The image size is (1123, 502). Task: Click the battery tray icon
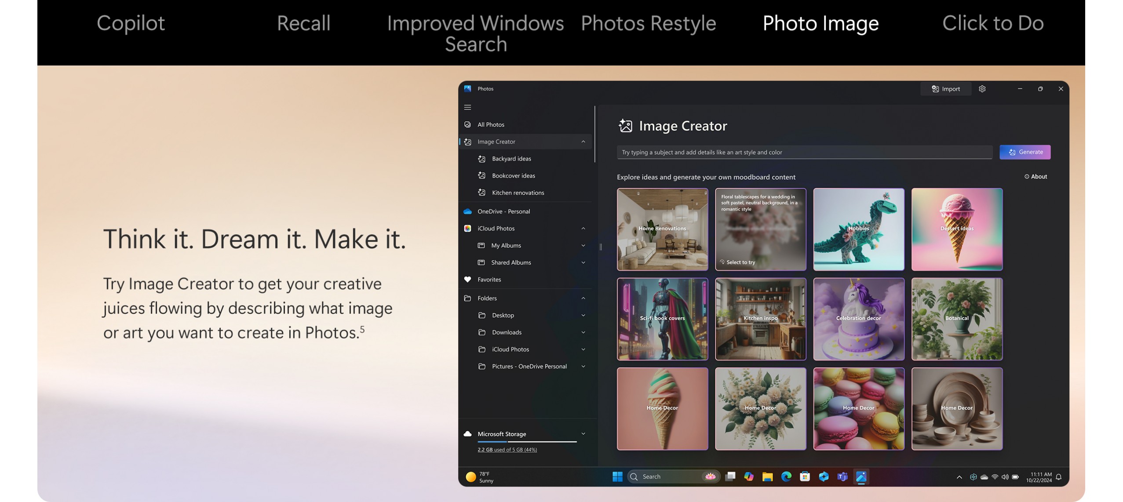(x=1015, y=477)
